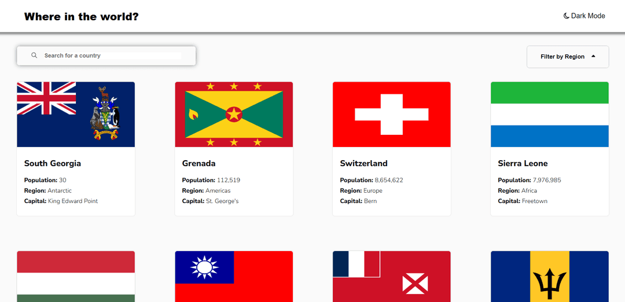
Task: Select the Taiwan flag with white sun
Action: (234, 277)
